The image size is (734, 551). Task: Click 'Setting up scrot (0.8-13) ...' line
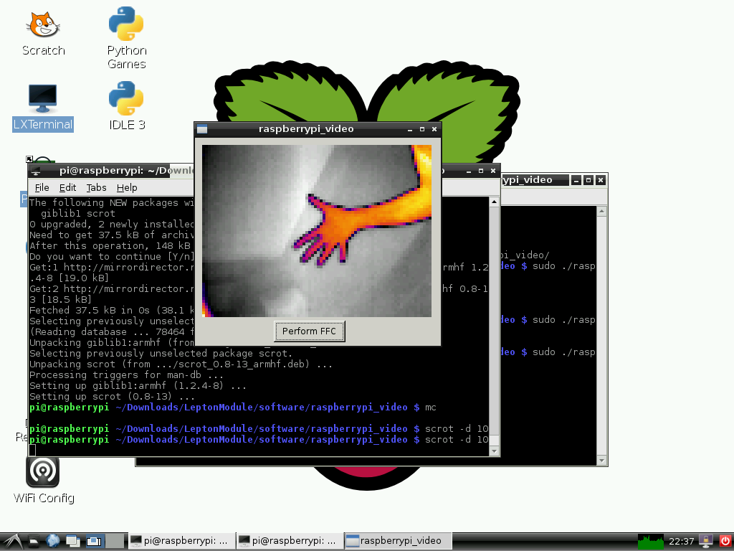pos(112,397)
